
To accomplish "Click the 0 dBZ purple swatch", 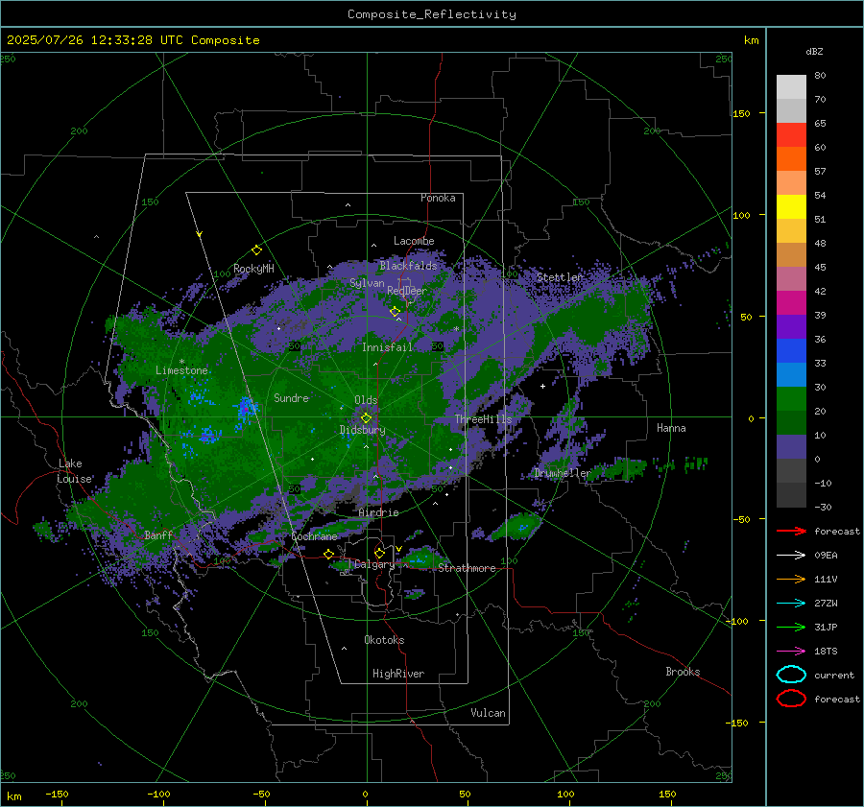I will 791,447.
